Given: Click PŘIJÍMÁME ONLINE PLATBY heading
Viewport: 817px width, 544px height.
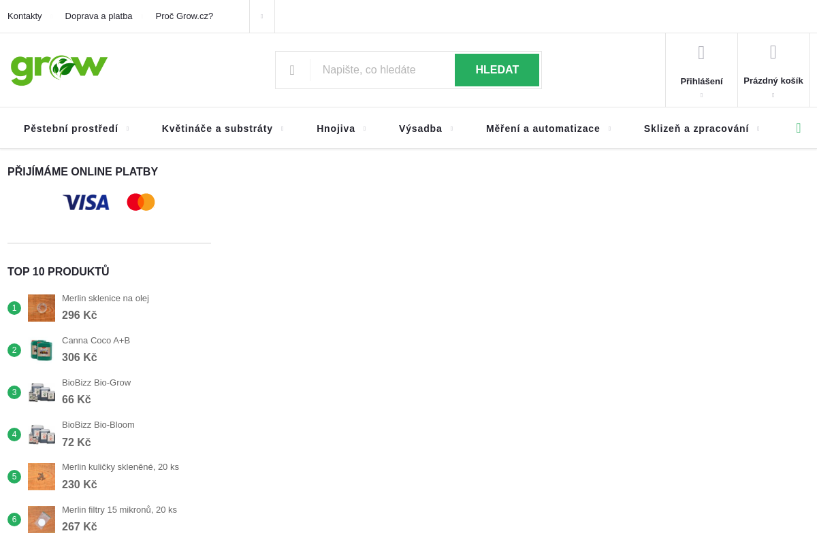Looking at the screenshot, I should pyautogui.click(x=82, y=172).
